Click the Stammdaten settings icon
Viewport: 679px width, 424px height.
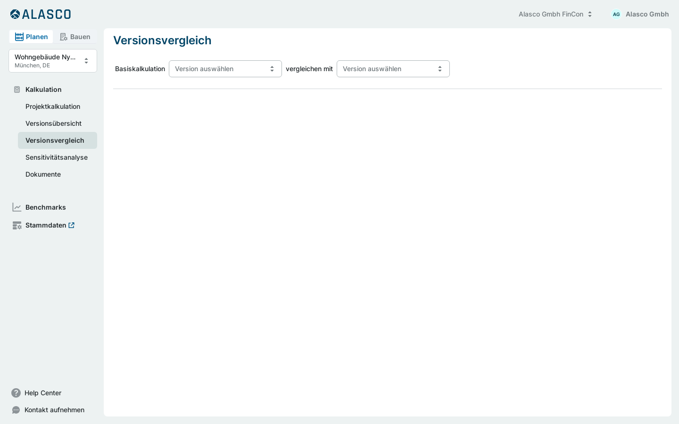[x=17, y=225]
